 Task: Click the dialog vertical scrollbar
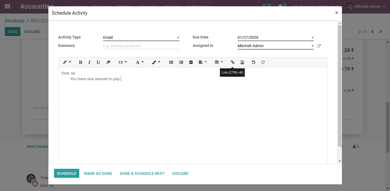tap(340, 86)
